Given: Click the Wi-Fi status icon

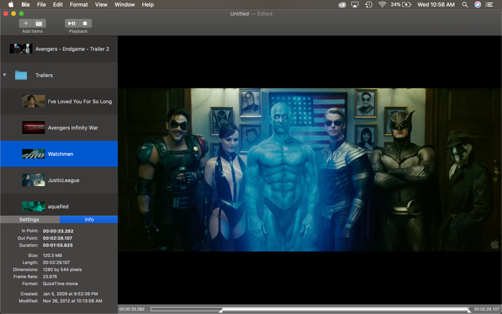Looking at the screenshot, I should (382, 4).
